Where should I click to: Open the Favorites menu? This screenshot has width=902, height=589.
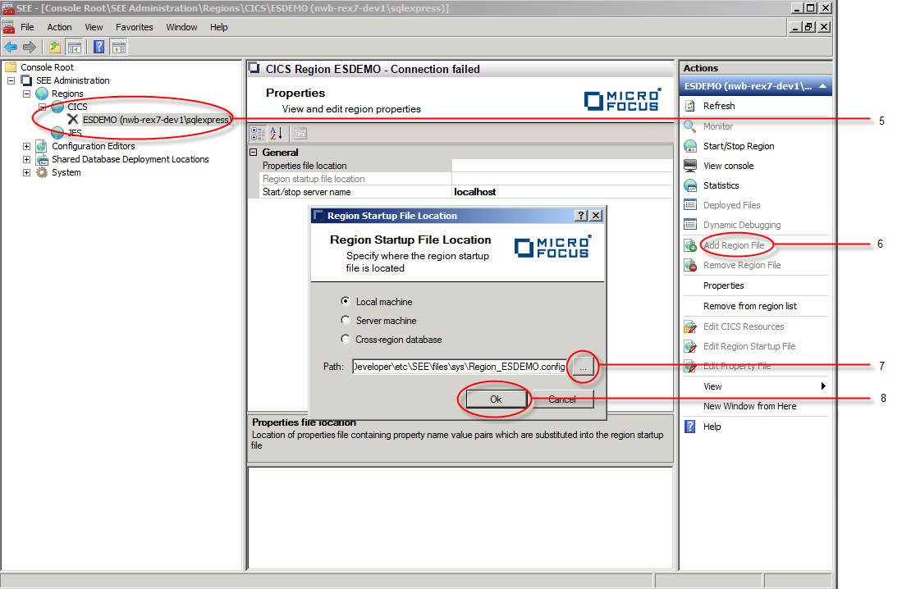(x=134, y=27)
